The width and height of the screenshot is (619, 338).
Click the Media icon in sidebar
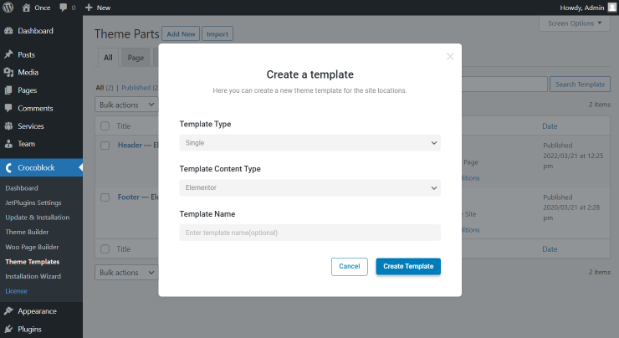pyautogui.click(x=8, y=72)
